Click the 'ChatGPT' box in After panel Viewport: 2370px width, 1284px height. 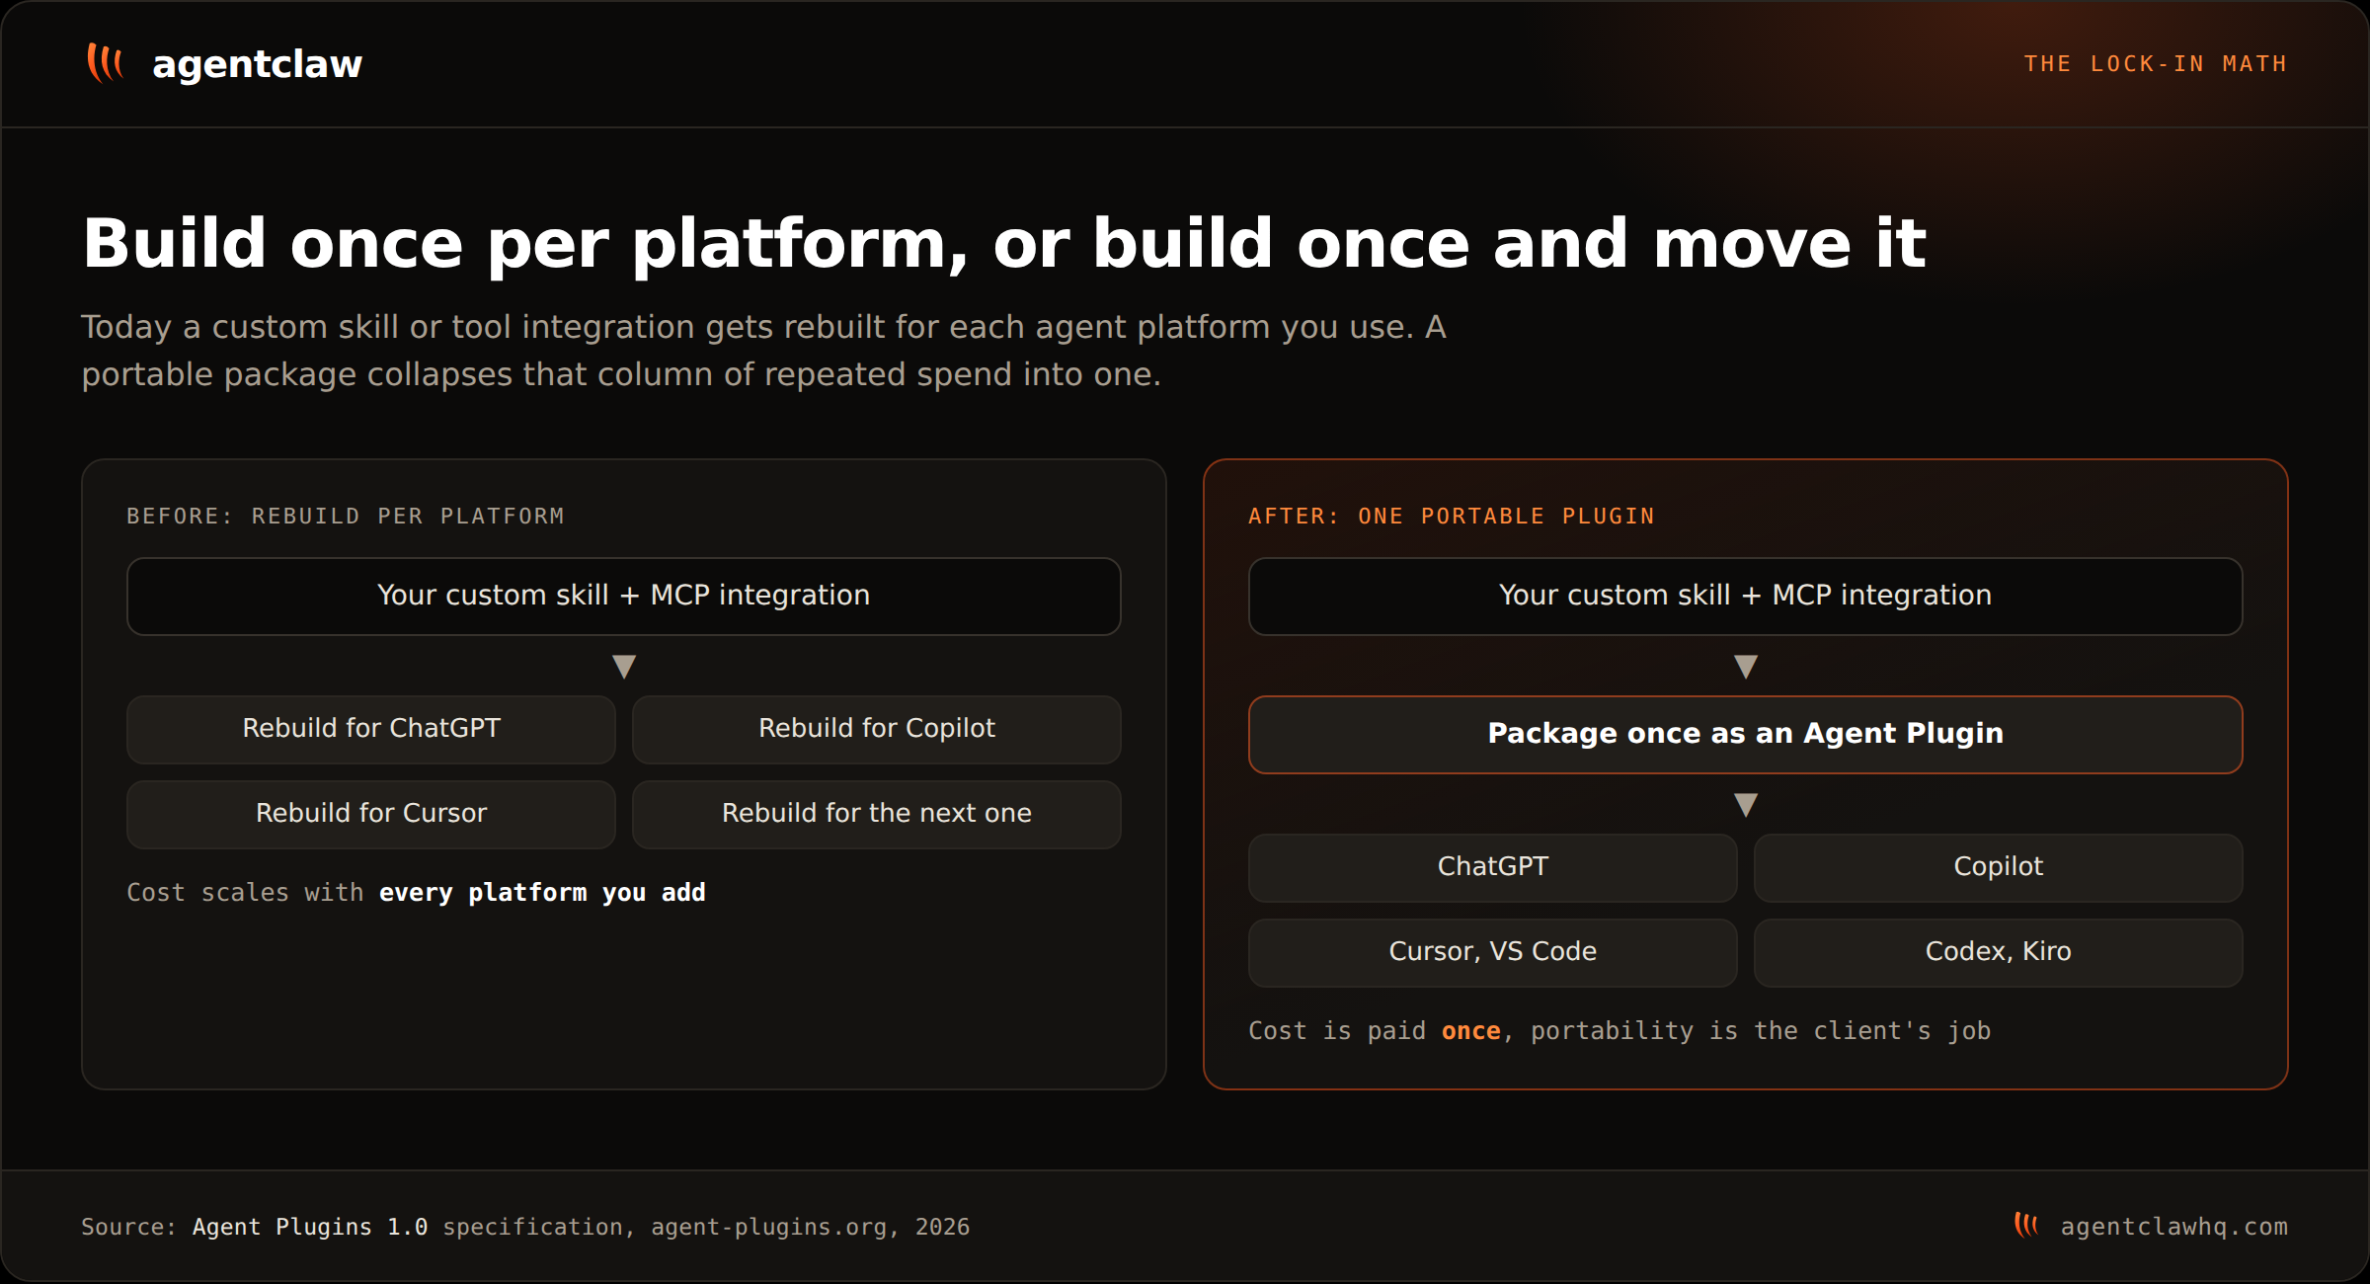tap(1493, 868)
